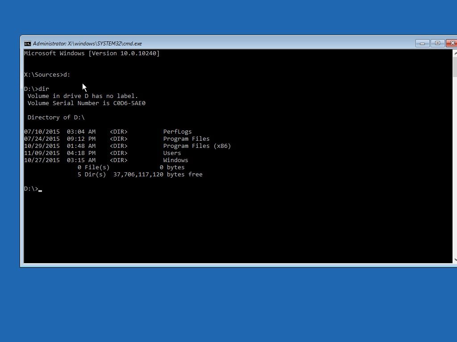Click the dir command text on the D:\> line
This screenshot has width=457, height=342.
44,89
